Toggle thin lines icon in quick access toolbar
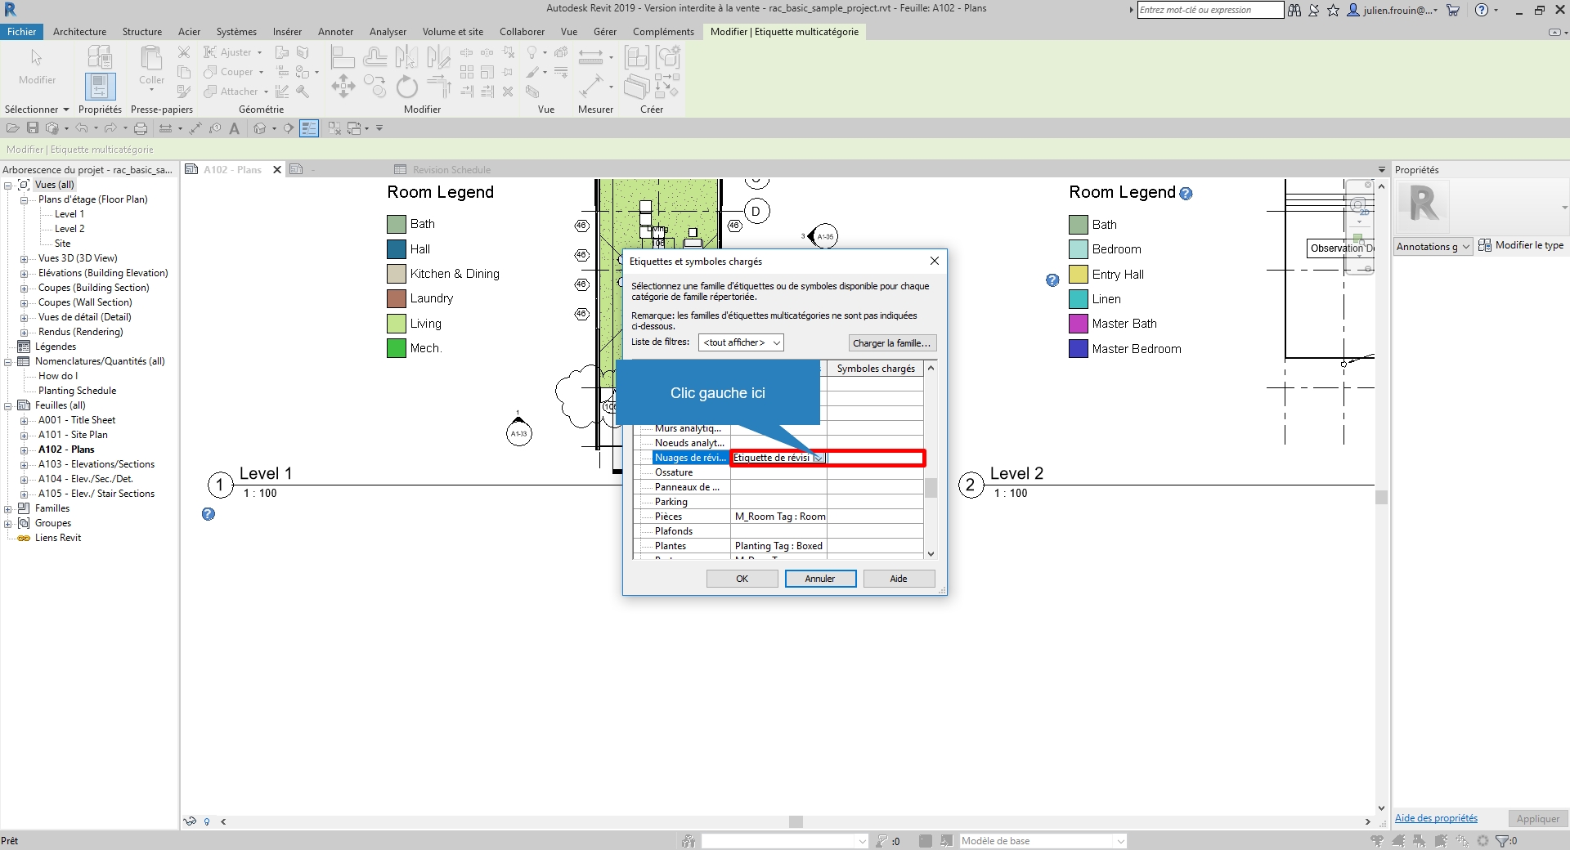The width and height of the screenshot is (1570, 850). [309, 128]
